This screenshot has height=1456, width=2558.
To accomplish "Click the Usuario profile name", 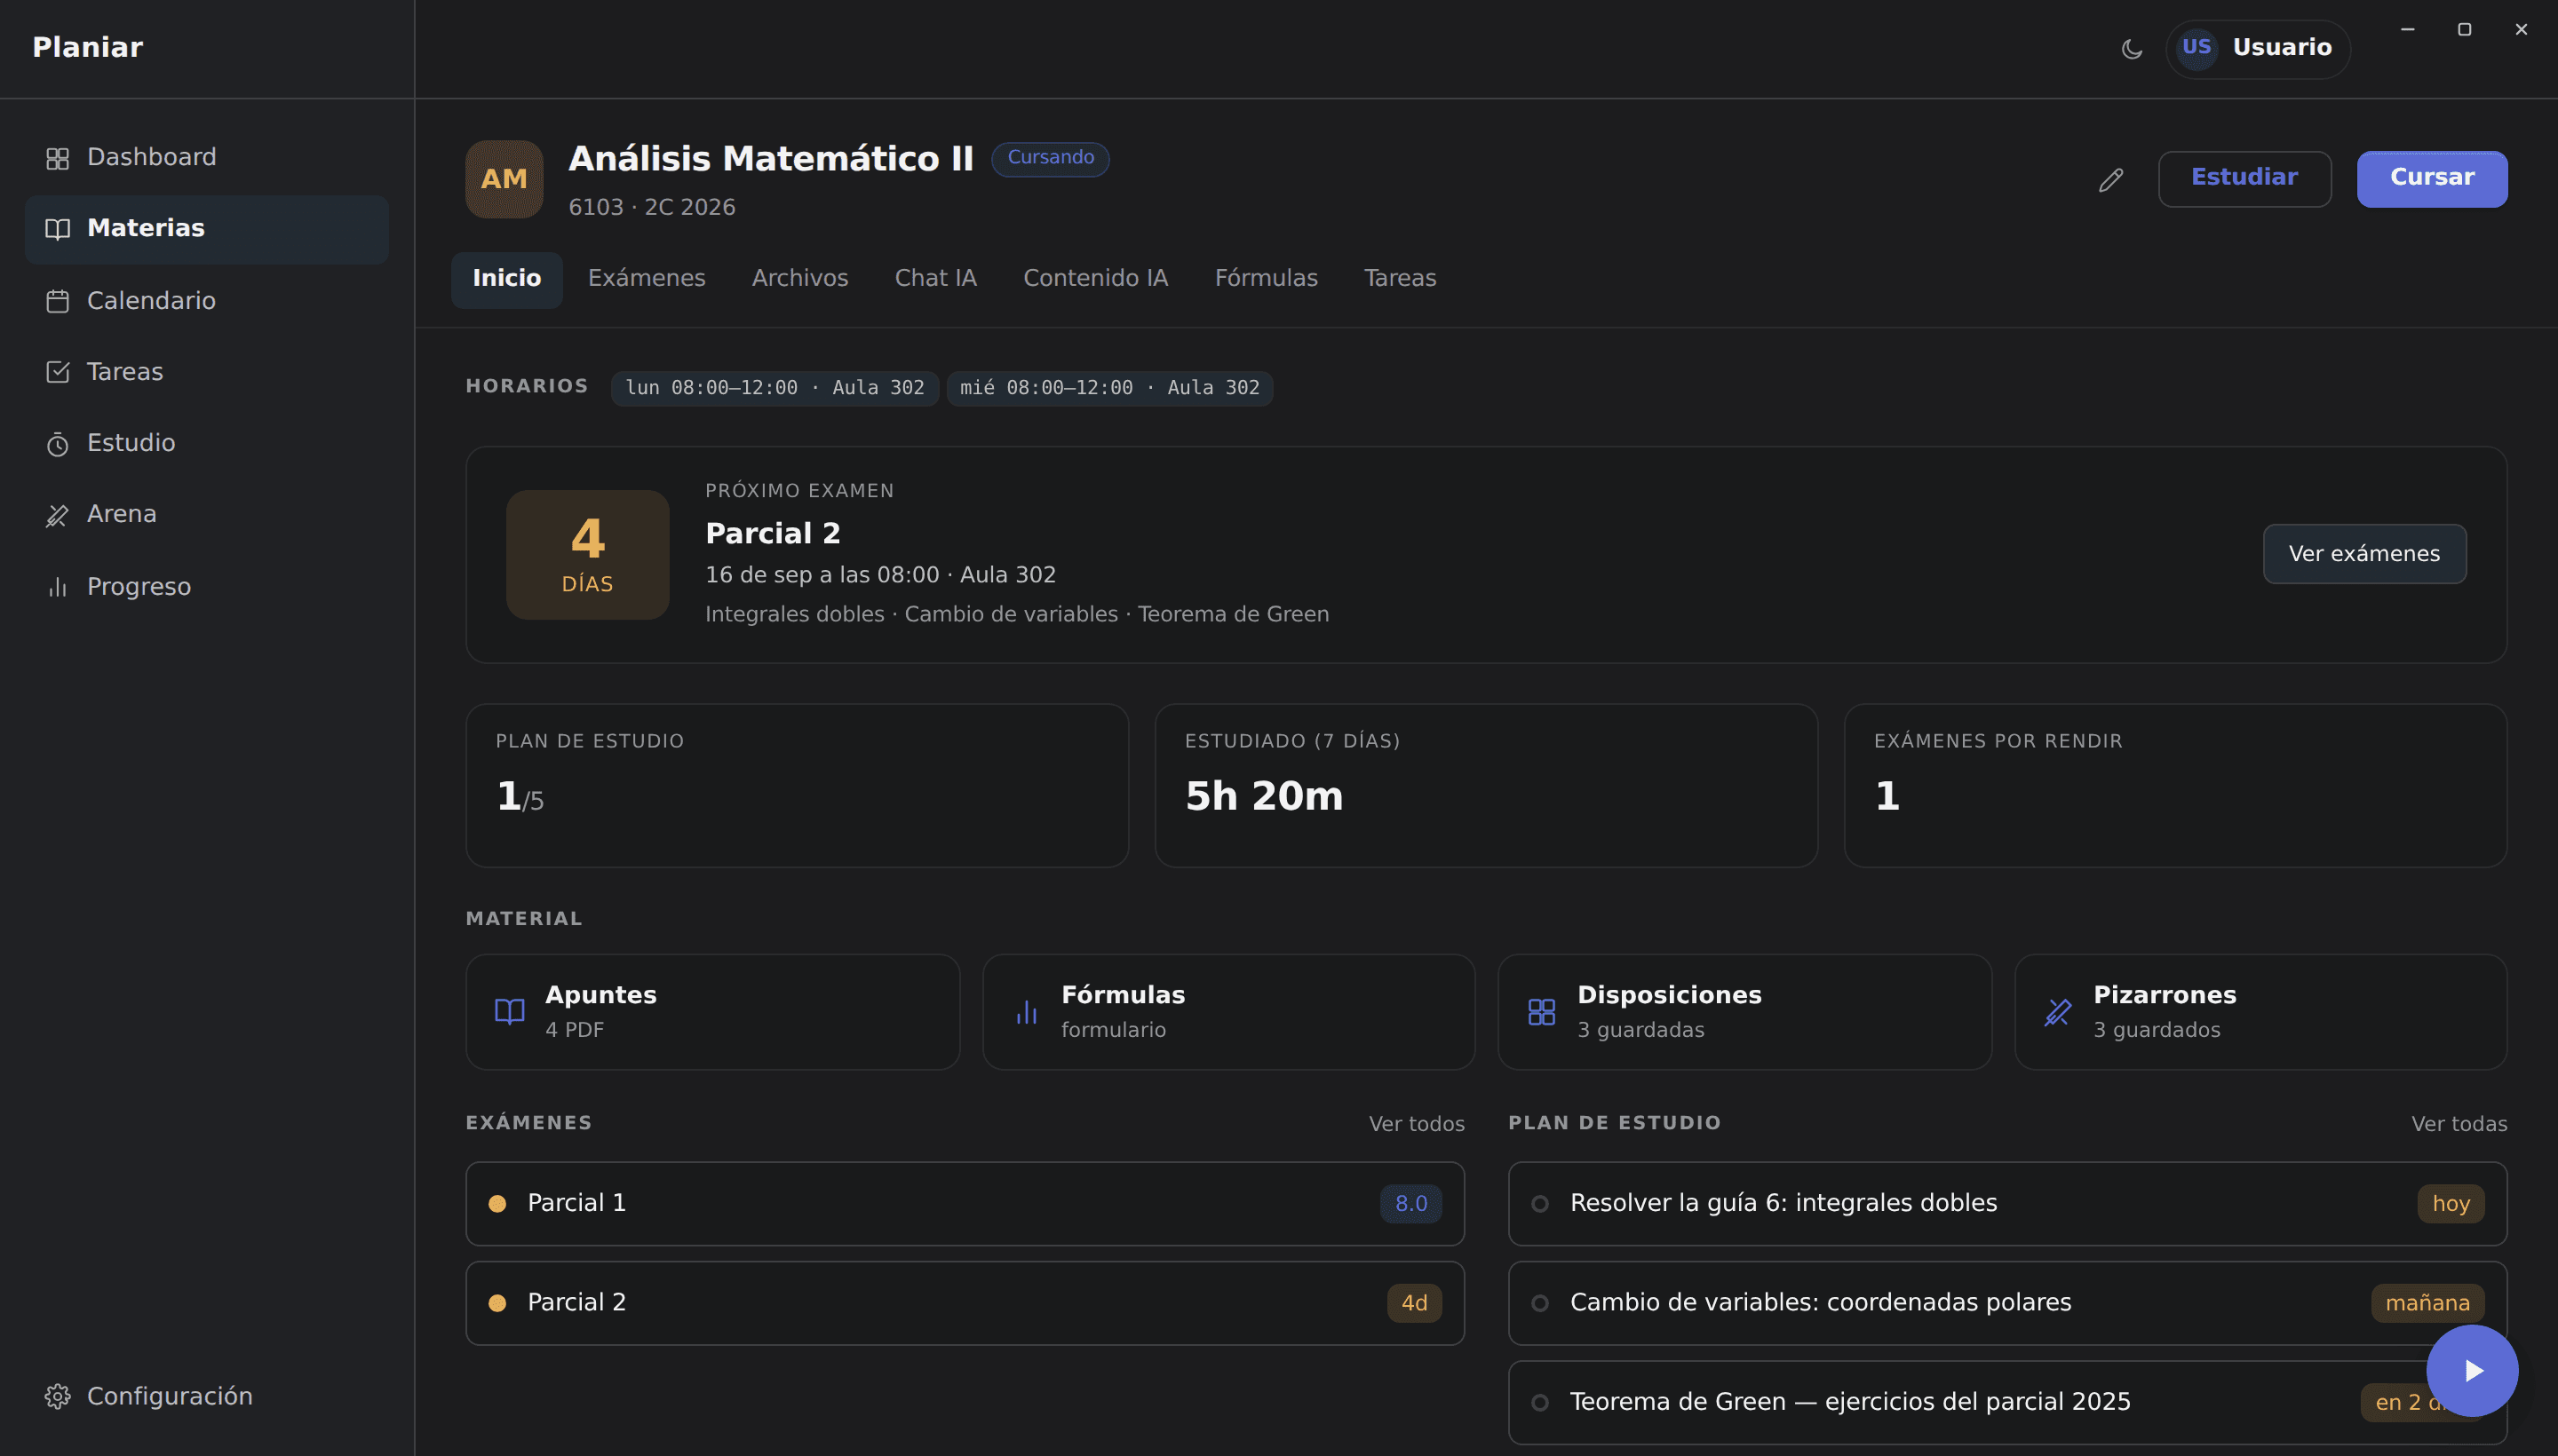I will coord(2281,48).
